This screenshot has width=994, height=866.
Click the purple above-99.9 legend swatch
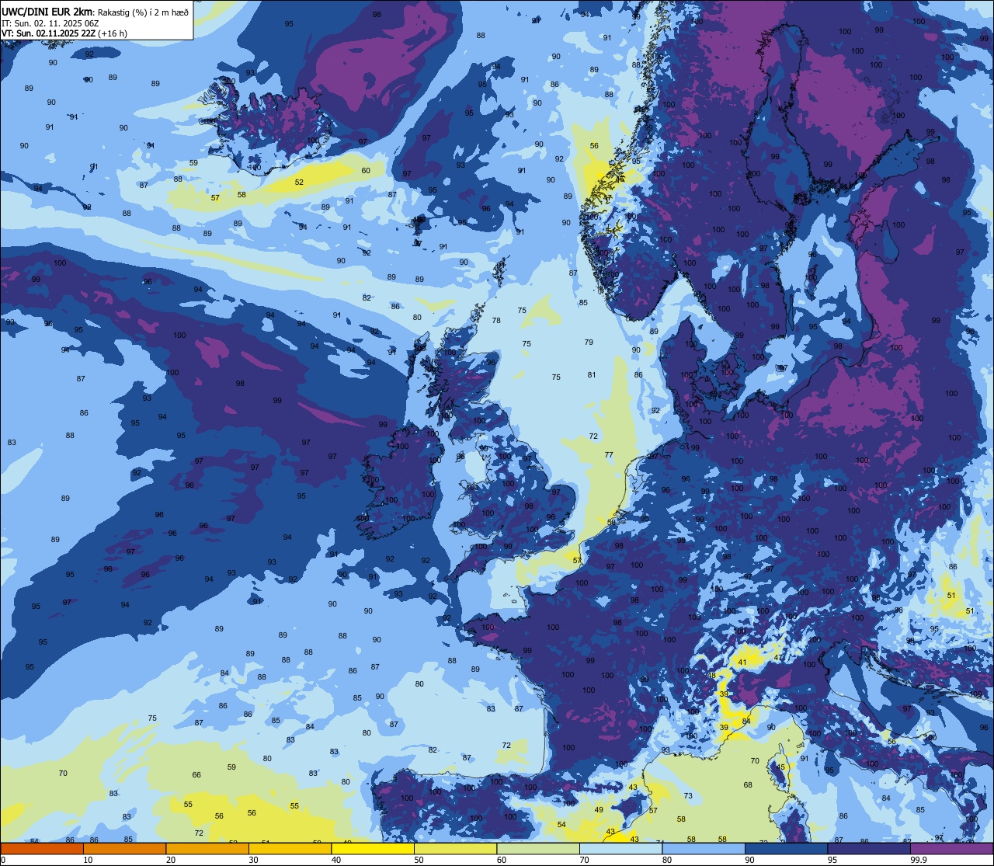pyautogui.click(x=951, y=849)
